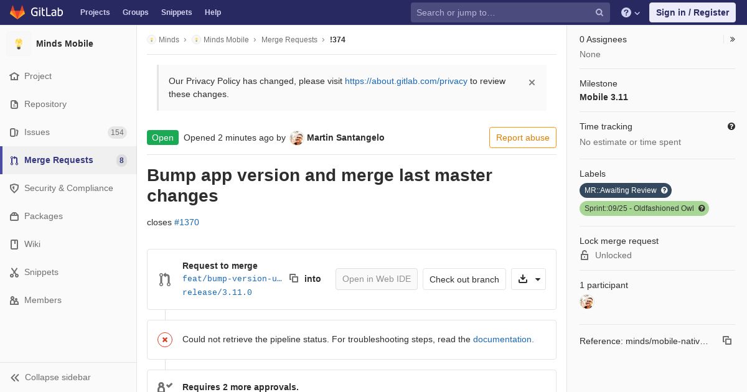Click the Sprint::09/25 Oldfashioned Owl label
The height and width of the screenshot is (392, 747).
tap(639, 208)
